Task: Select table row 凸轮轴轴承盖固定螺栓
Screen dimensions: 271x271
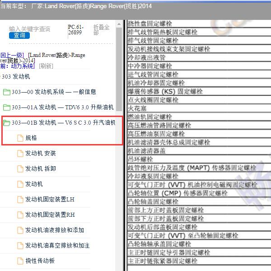Action: [199, 244]
